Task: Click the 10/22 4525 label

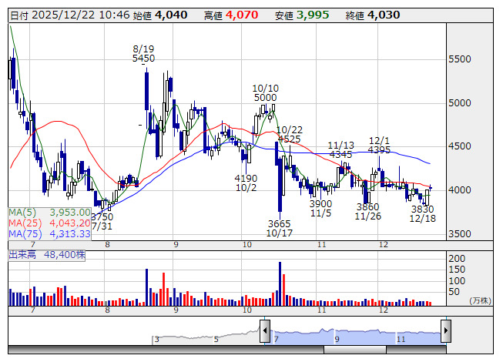Action: [x=290, y=134]
